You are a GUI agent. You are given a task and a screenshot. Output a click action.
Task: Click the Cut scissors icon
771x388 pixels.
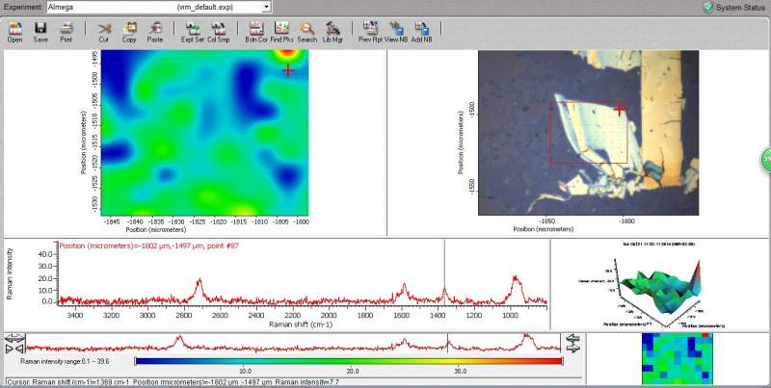[104, 32]
